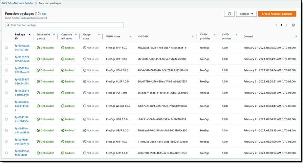Sort by VNFD version column arrow
The image size is (305, 165).
(236, 35)
